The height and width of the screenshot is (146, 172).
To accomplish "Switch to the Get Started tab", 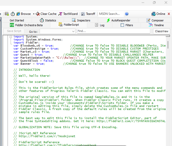I will coord(17,20).
